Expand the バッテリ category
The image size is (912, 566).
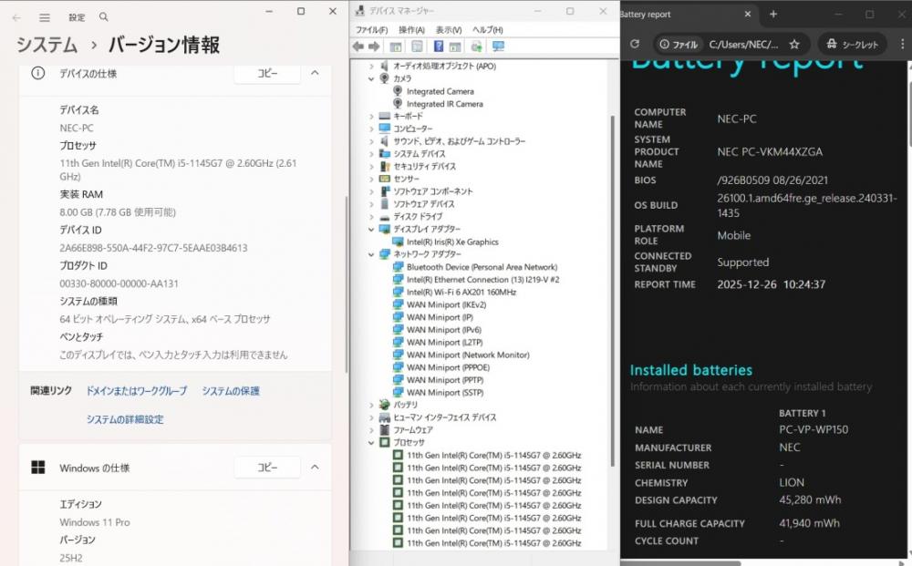tap(371, 405)
